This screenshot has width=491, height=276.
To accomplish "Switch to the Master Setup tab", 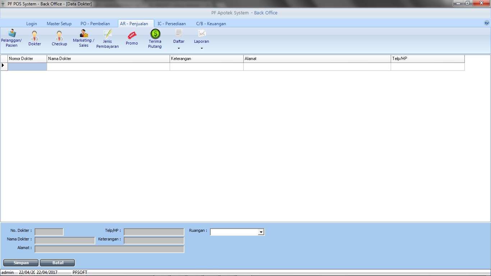I will (x=59, y=24).
